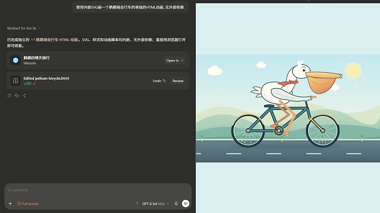Review the pelican-bicycle.html changes
Image resolution: width=380 pixels, height=213 pixels.
click(178, 81)
